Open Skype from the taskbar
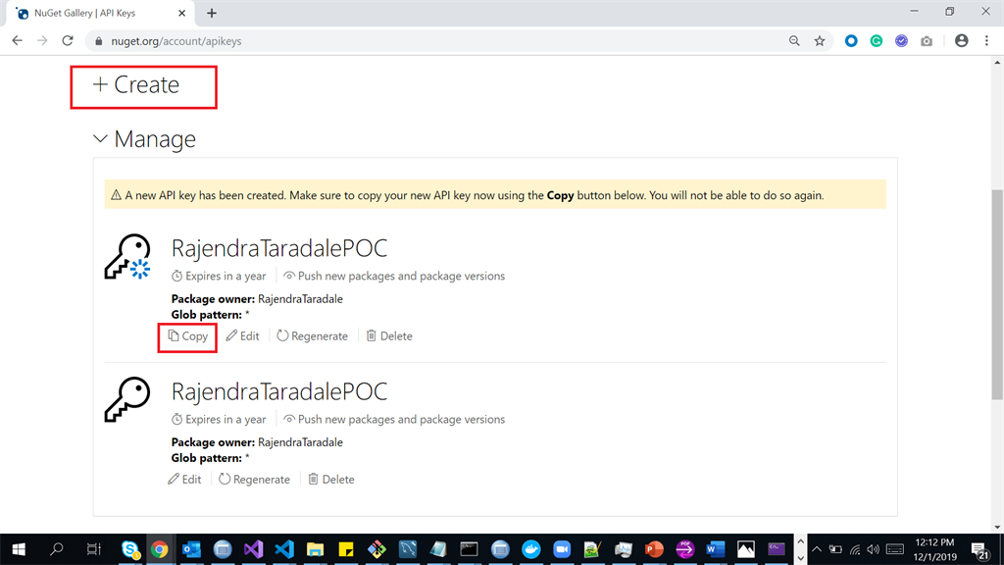 (130, 549)
